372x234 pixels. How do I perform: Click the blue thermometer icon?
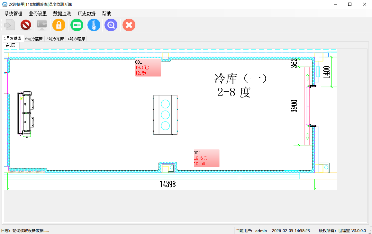pyautogui.click(x=94, y=25)
